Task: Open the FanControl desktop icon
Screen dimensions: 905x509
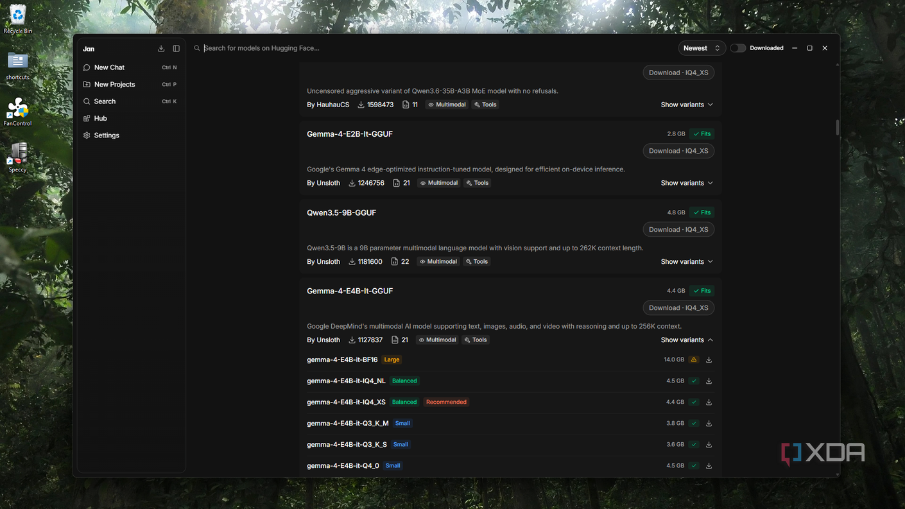Action: click(x=18, y=112)
